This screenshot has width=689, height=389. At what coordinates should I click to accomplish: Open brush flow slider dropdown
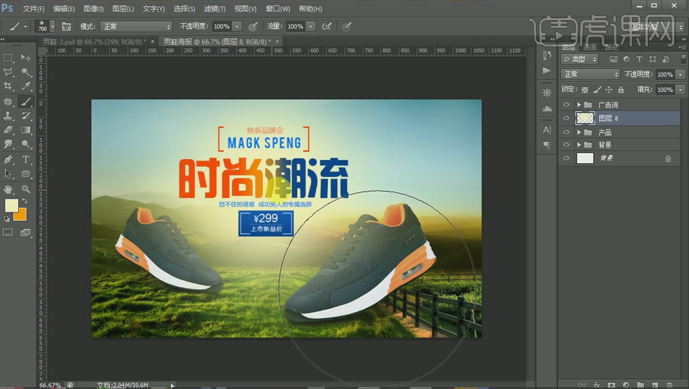[310, 27]
